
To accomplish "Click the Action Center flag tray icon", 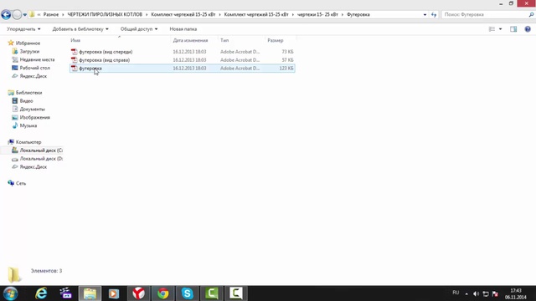I will pos(495,293).
